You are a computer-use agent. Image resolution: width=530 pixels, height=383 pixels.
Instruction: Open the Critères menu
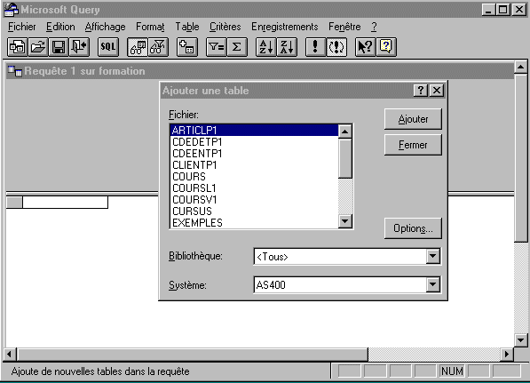225,27
